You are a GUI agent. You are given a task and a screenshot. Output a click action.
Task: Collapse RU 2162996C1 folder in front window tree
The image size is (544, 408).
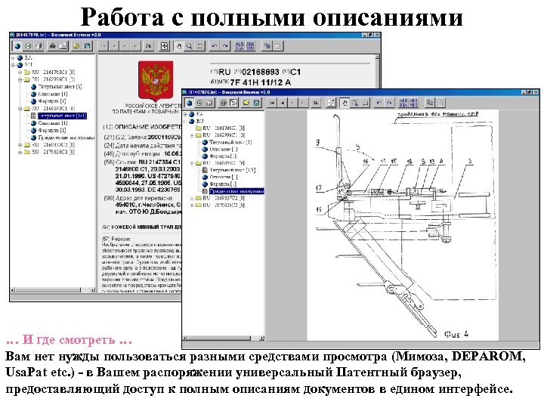[192, 135]
